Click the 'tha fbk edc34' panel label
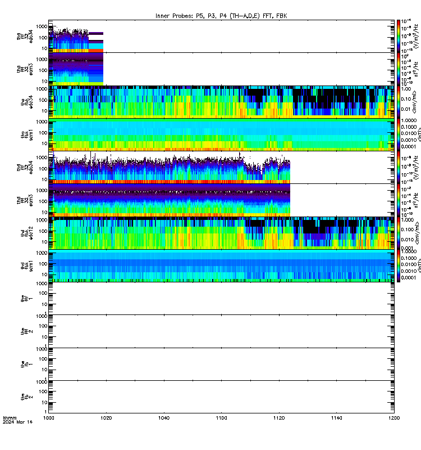 (x=26, y=102)
